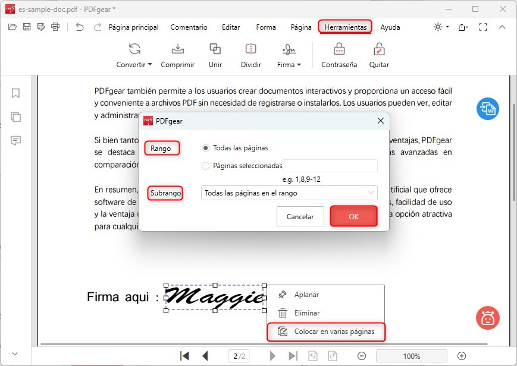Open the bookmarks sidebar panel

15,93
